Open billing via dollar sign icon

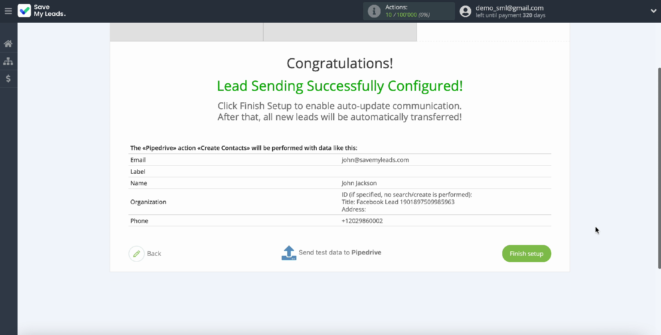8,78
